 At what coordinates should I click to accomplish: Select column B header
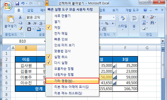[26, 48]
